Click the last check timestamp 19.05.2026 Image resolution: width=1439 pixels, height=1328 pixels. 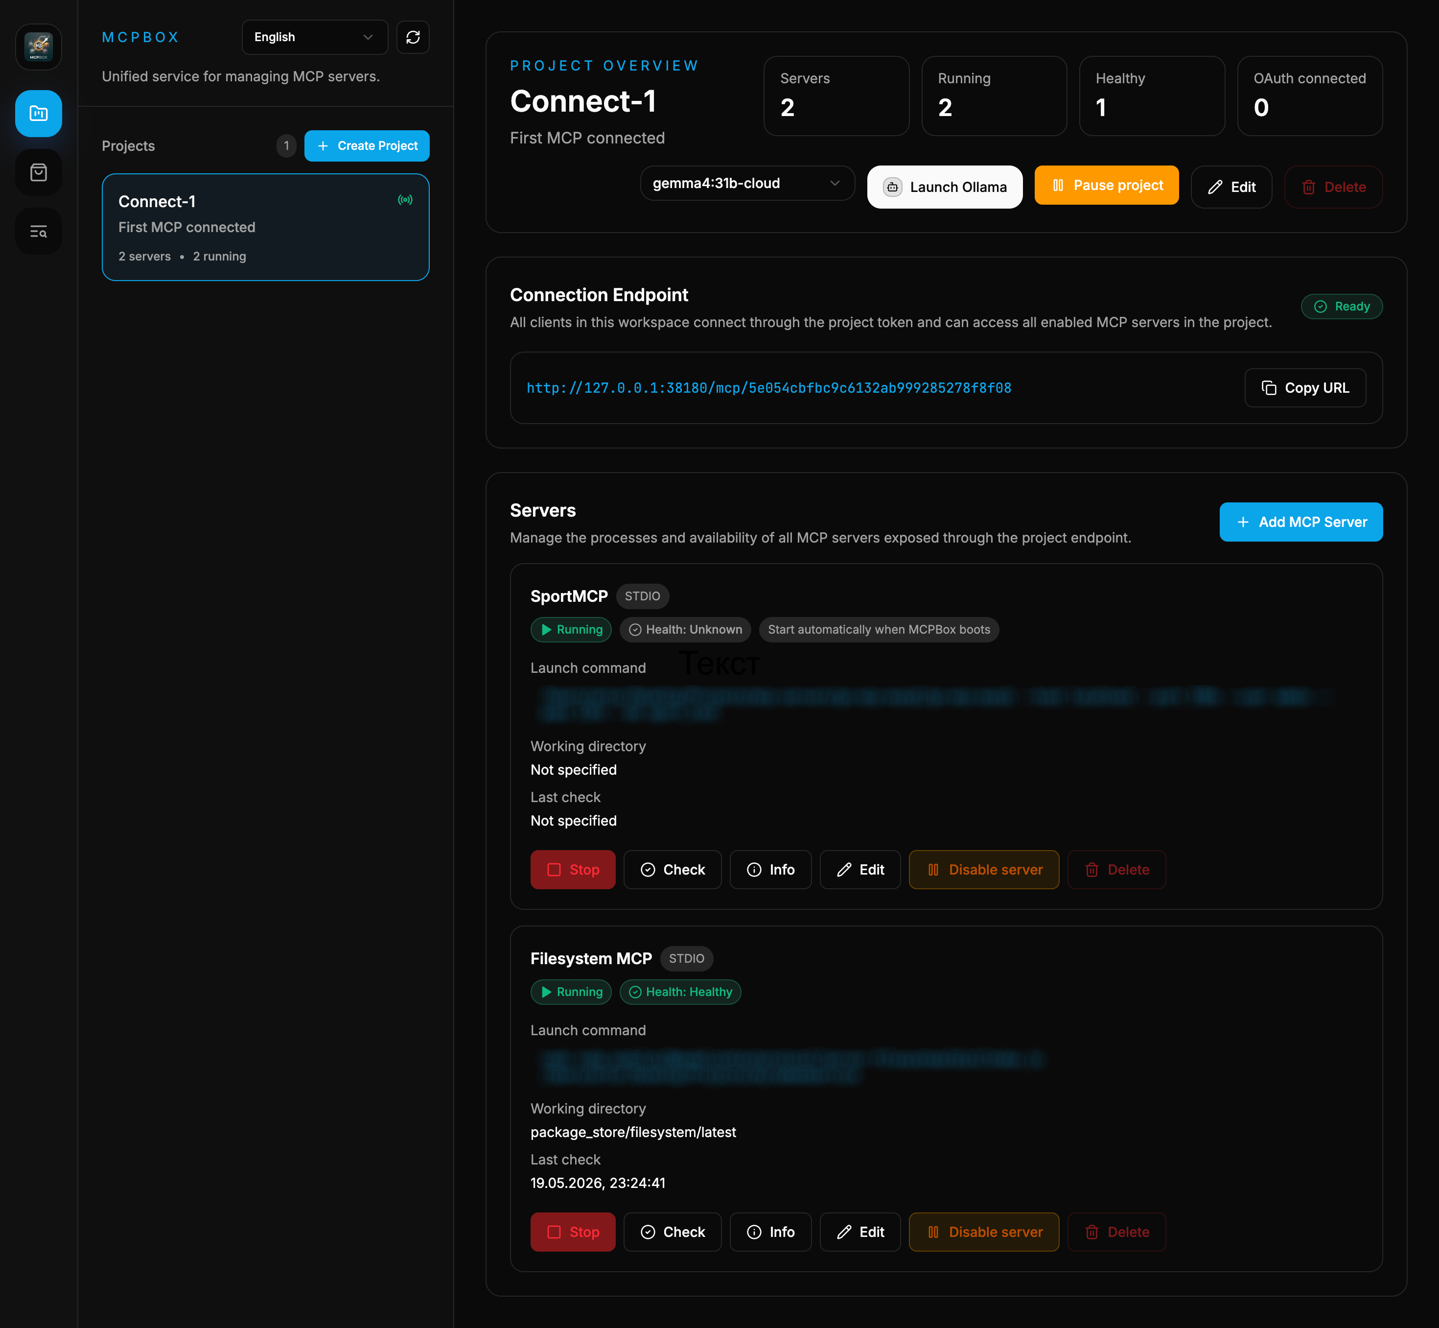[x=598, y=1183]
